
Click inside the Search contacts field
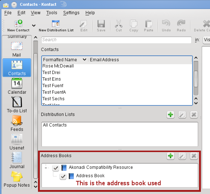(117, 40)
